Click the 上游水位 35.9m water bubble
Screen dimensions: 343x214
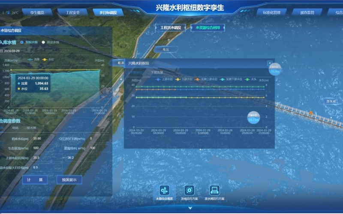(275, 69)
